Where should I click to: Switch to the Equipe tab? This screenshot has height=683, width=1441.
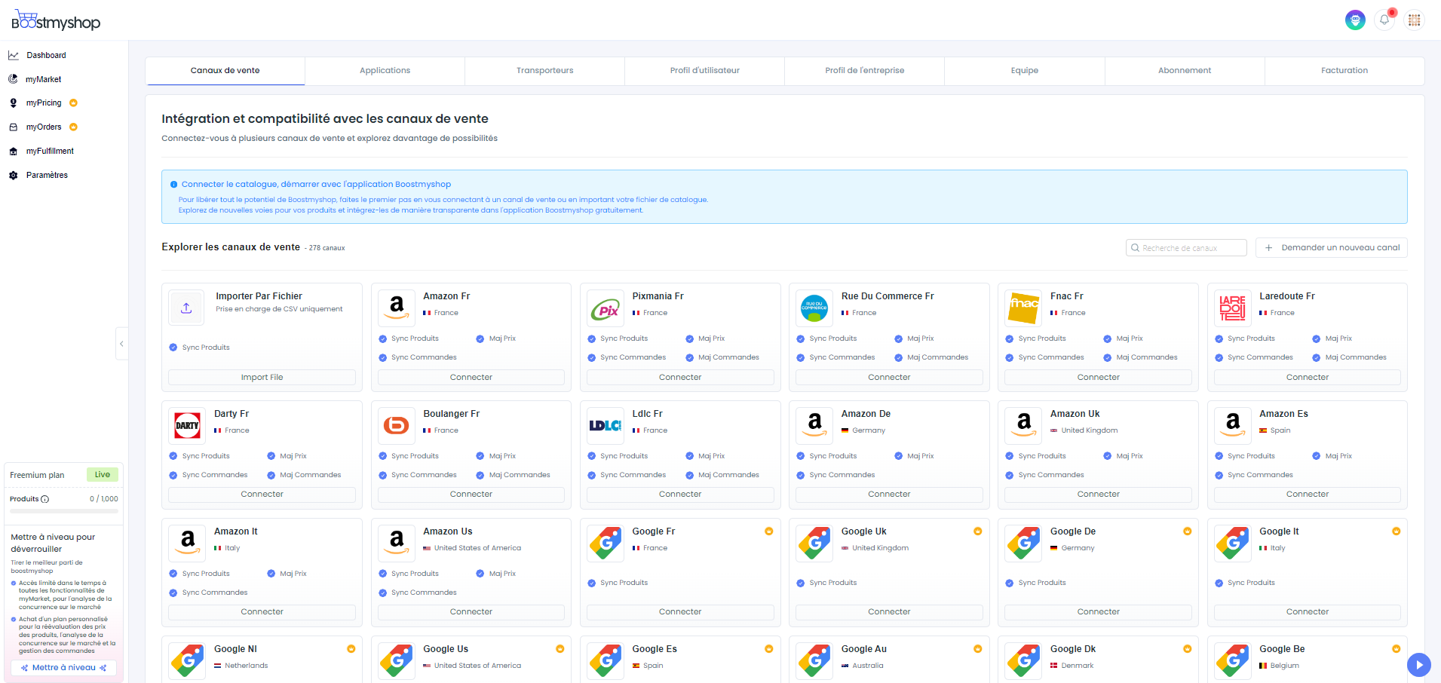(1024, 71)
